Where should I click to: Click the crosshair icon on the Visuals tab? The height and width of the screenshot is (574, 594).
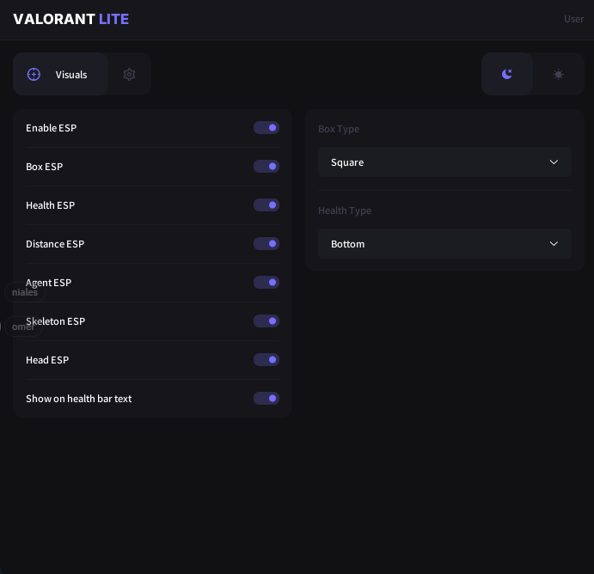(x=34, y=75)
